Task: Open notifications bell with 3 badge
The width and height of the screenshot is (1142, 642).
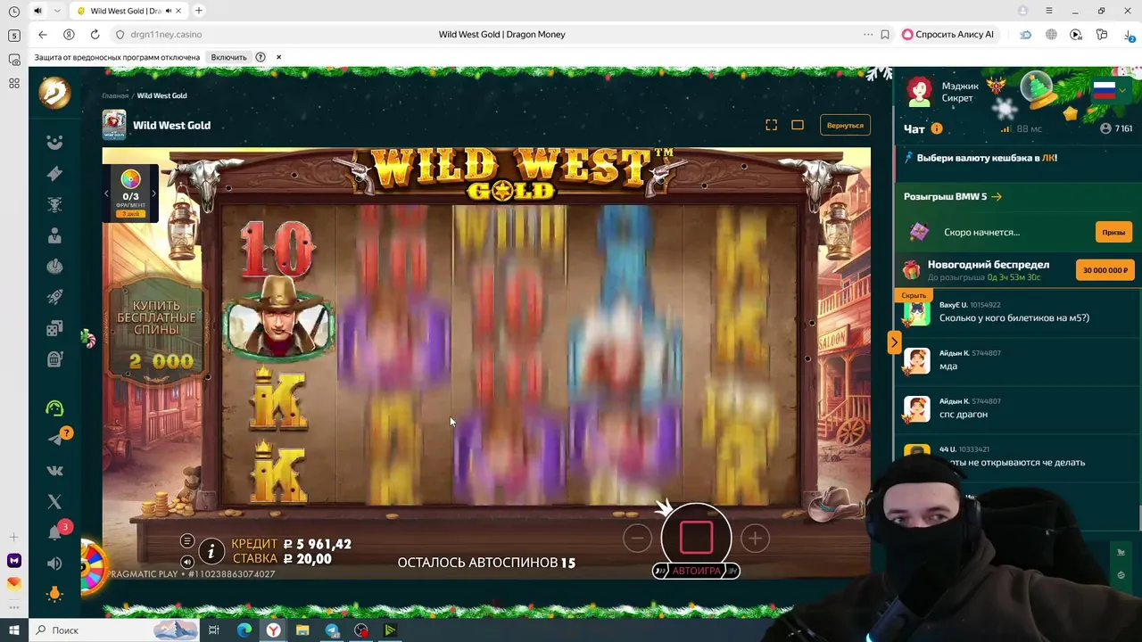Action: (x=56, y=532)
